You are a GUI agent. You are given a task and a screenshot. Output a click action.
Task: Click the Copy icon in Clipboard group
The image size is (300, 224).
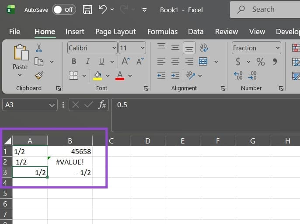pos(39,62)
